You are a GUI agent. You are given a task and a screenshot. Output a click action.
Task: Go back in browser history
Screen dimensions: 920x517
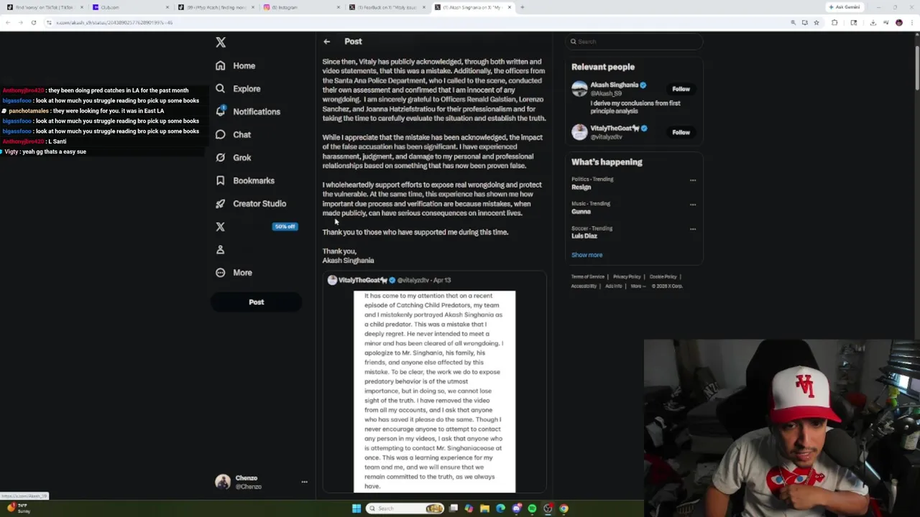pos(7,22)
